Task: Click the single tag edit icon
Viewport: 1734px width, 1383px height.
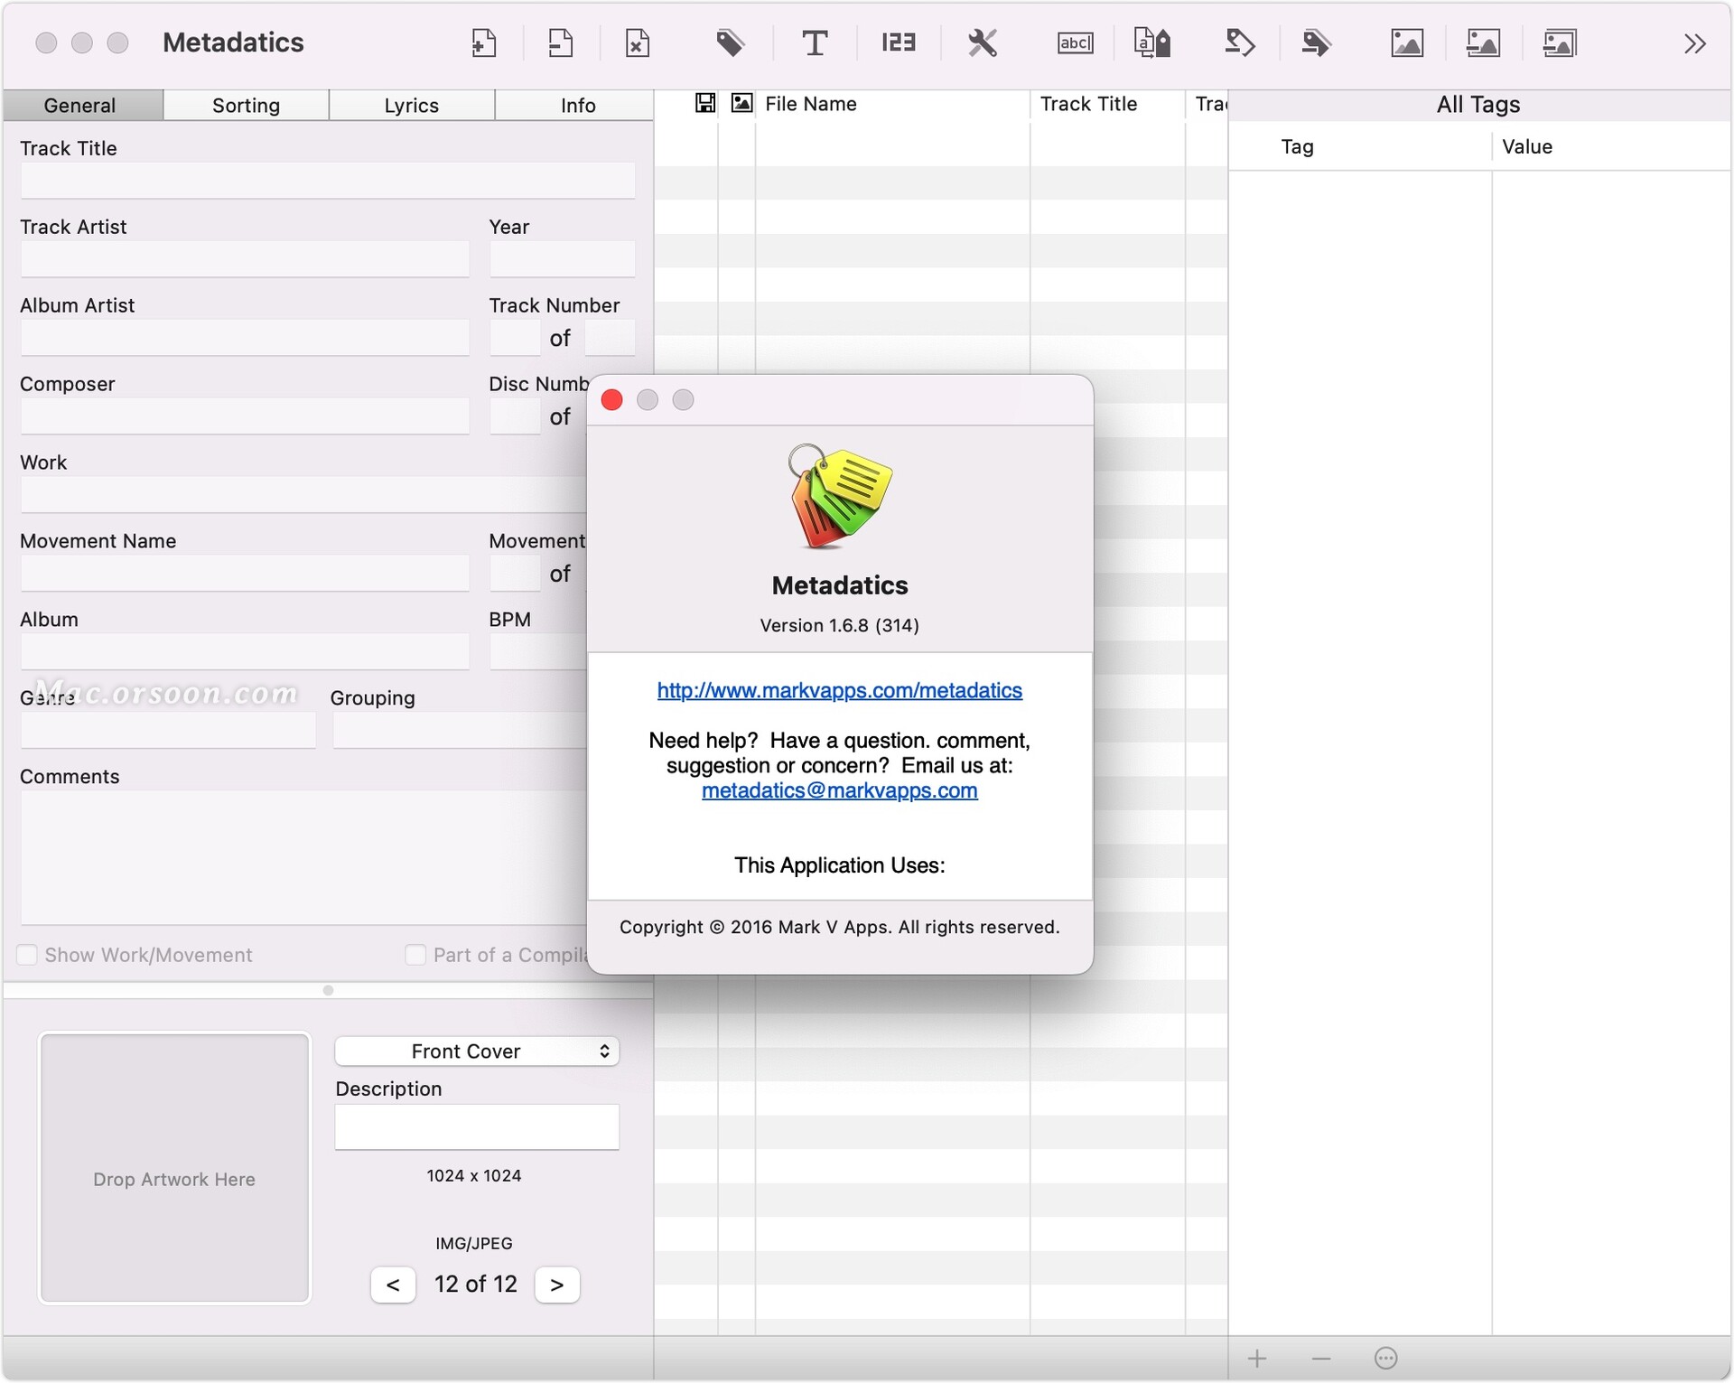Action: tap(1239, 42)
